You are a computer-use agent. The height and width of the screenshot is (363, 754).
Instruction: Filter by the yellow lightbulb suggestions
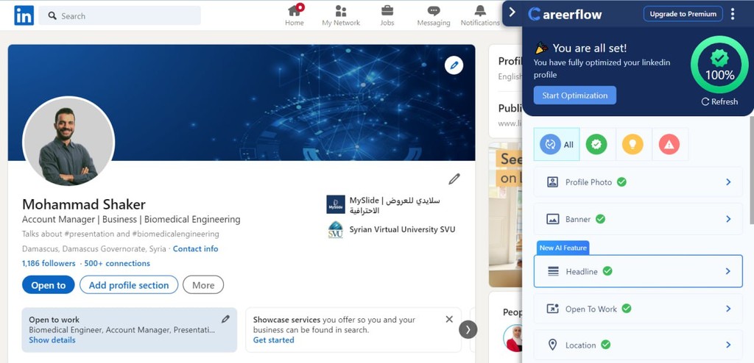pos(633,144)
